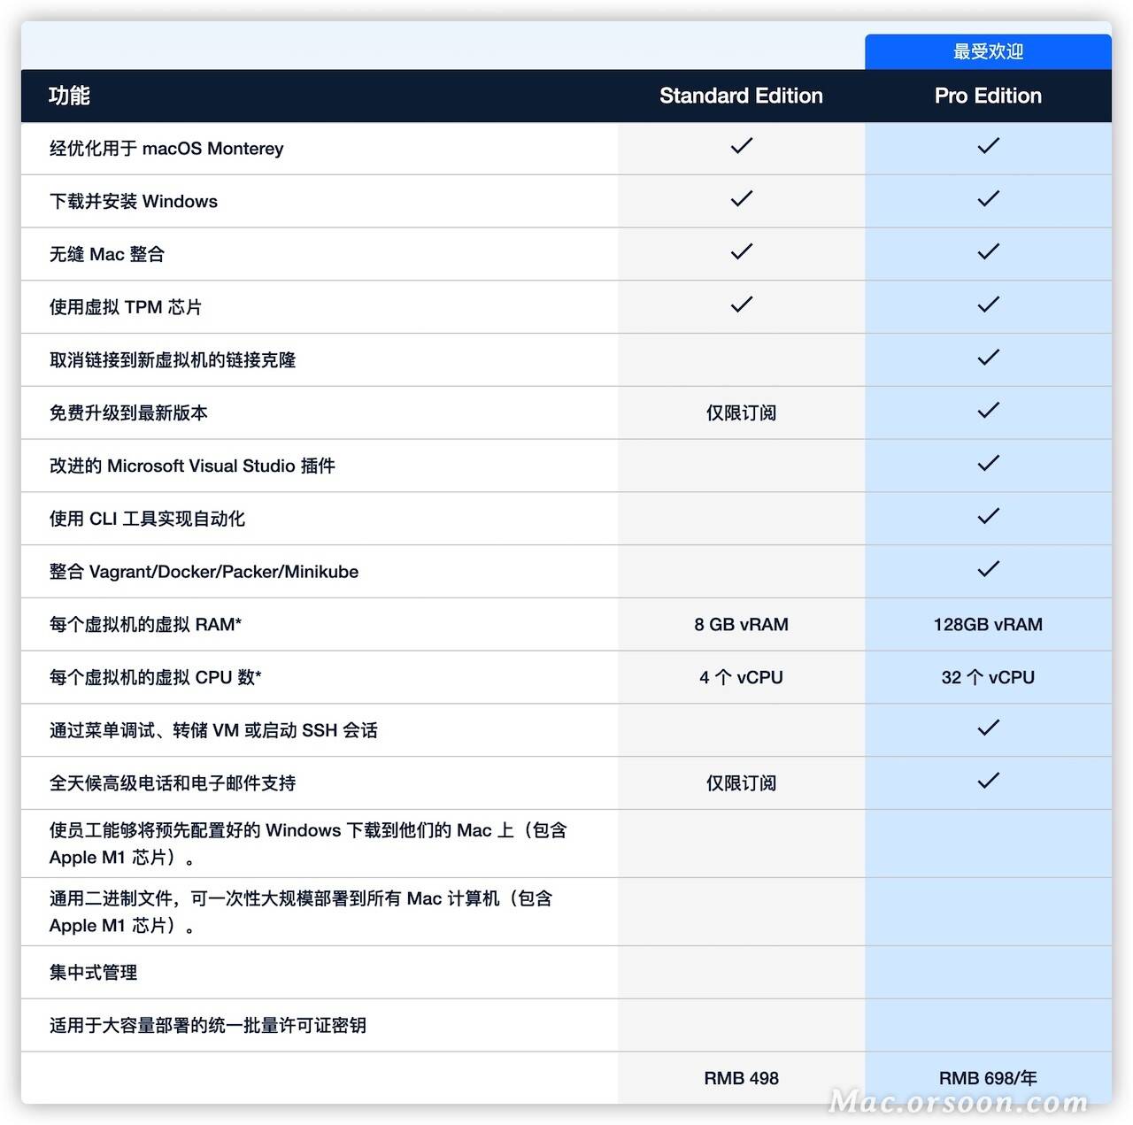Click the 仅限订阅 cell for 免费升级到最新版本

point(741,412)
